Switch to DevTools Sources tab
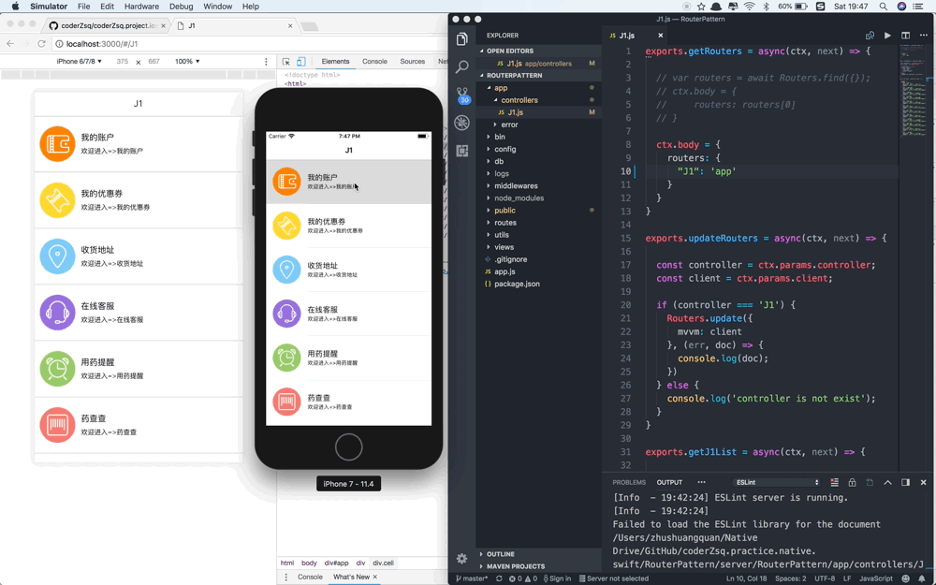Image resolution: width=936 pixels, height=585 pixels. (413, 62)
